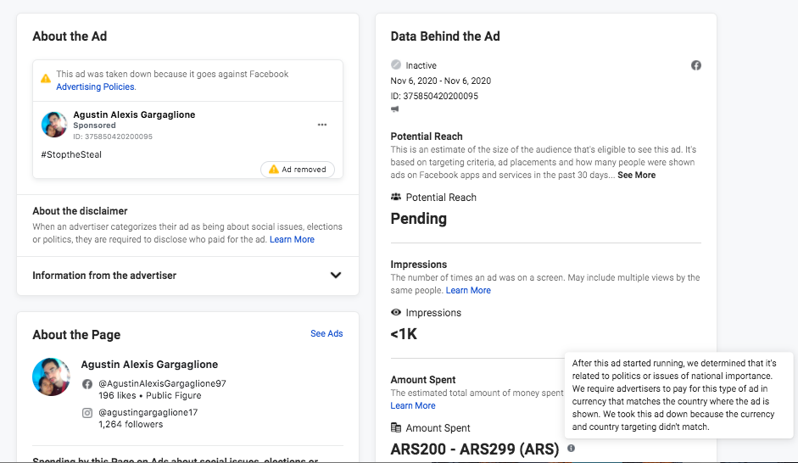This screenshot has height=463, width=798.
Task: Click Learn More under Impressions description
Action: pos(468,290)
